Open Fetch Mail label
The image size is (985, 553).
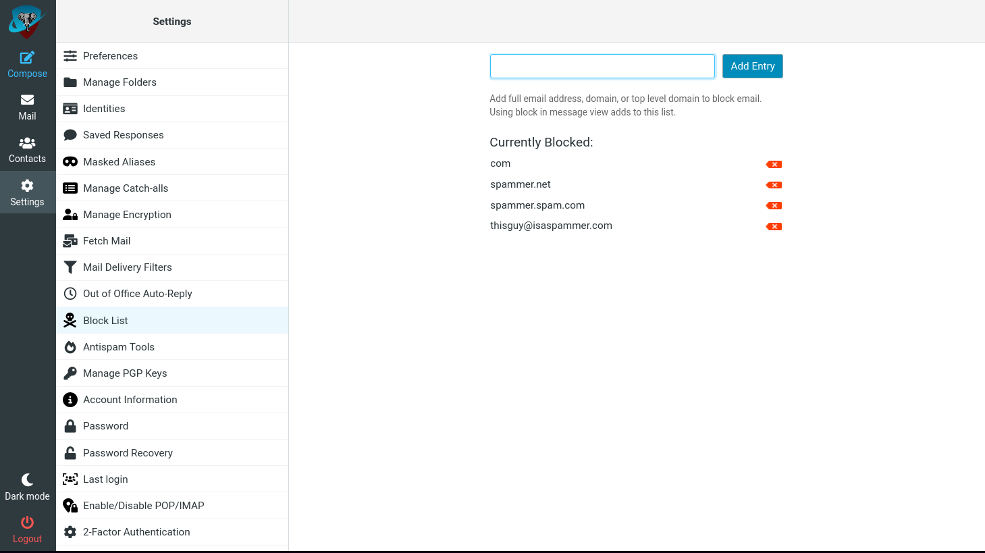tap(107, 241)
